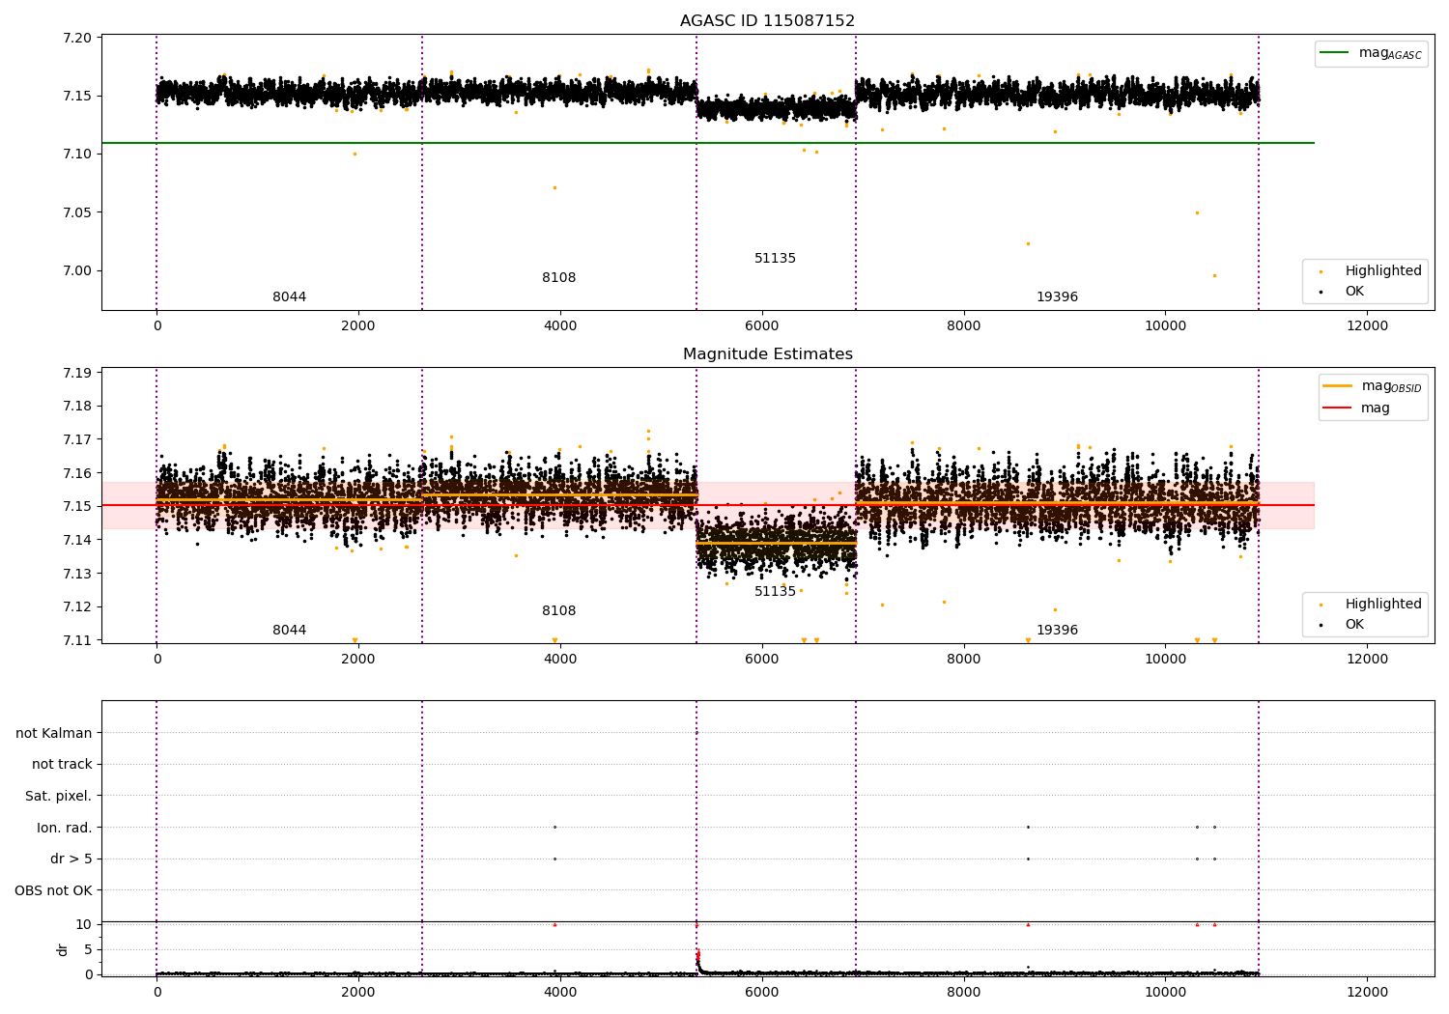Screen dimensions: 1449x1014
Task: Click the not Kalman row label
Action: click(x=54, y=733)
